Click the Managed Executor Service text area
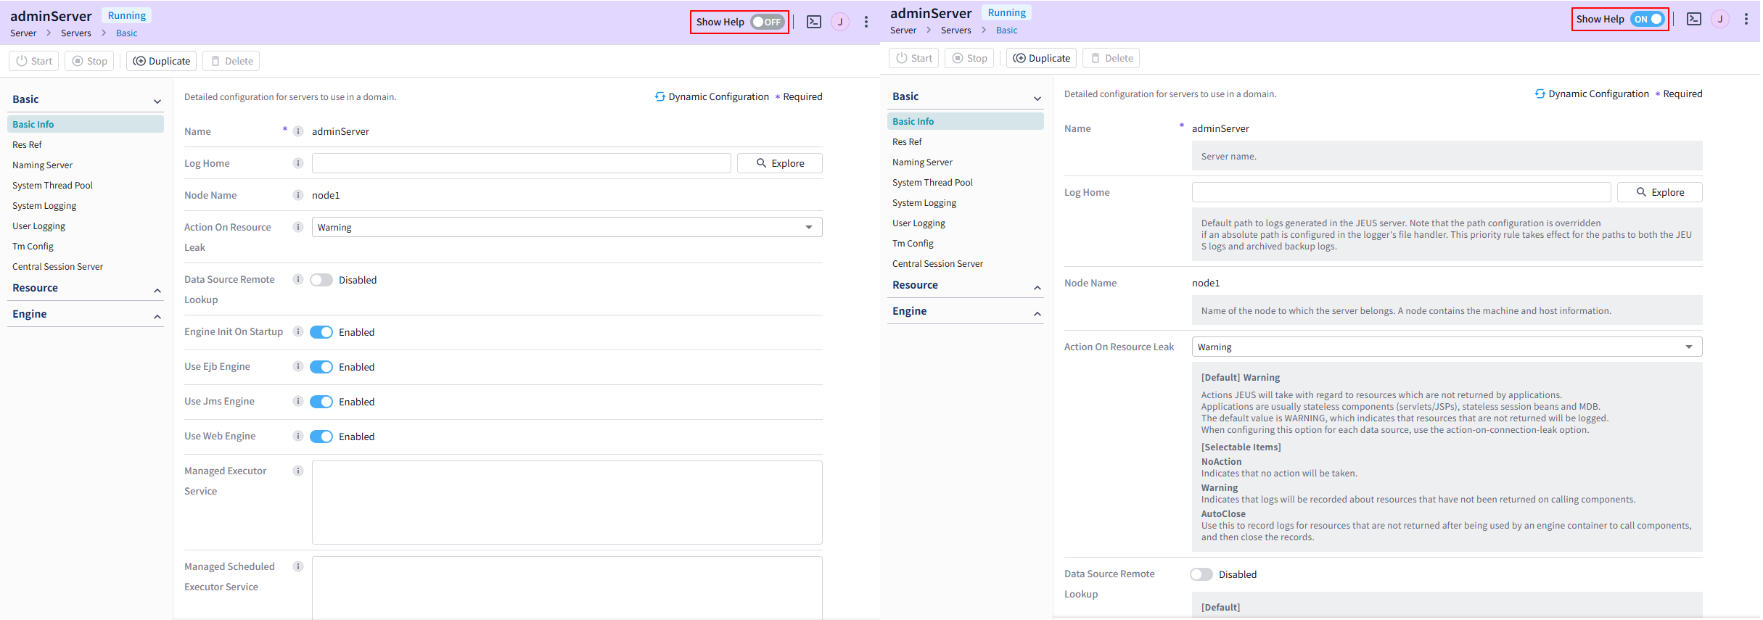The height and width of the screenshot is (620, 1763). [x=567, y=502]
